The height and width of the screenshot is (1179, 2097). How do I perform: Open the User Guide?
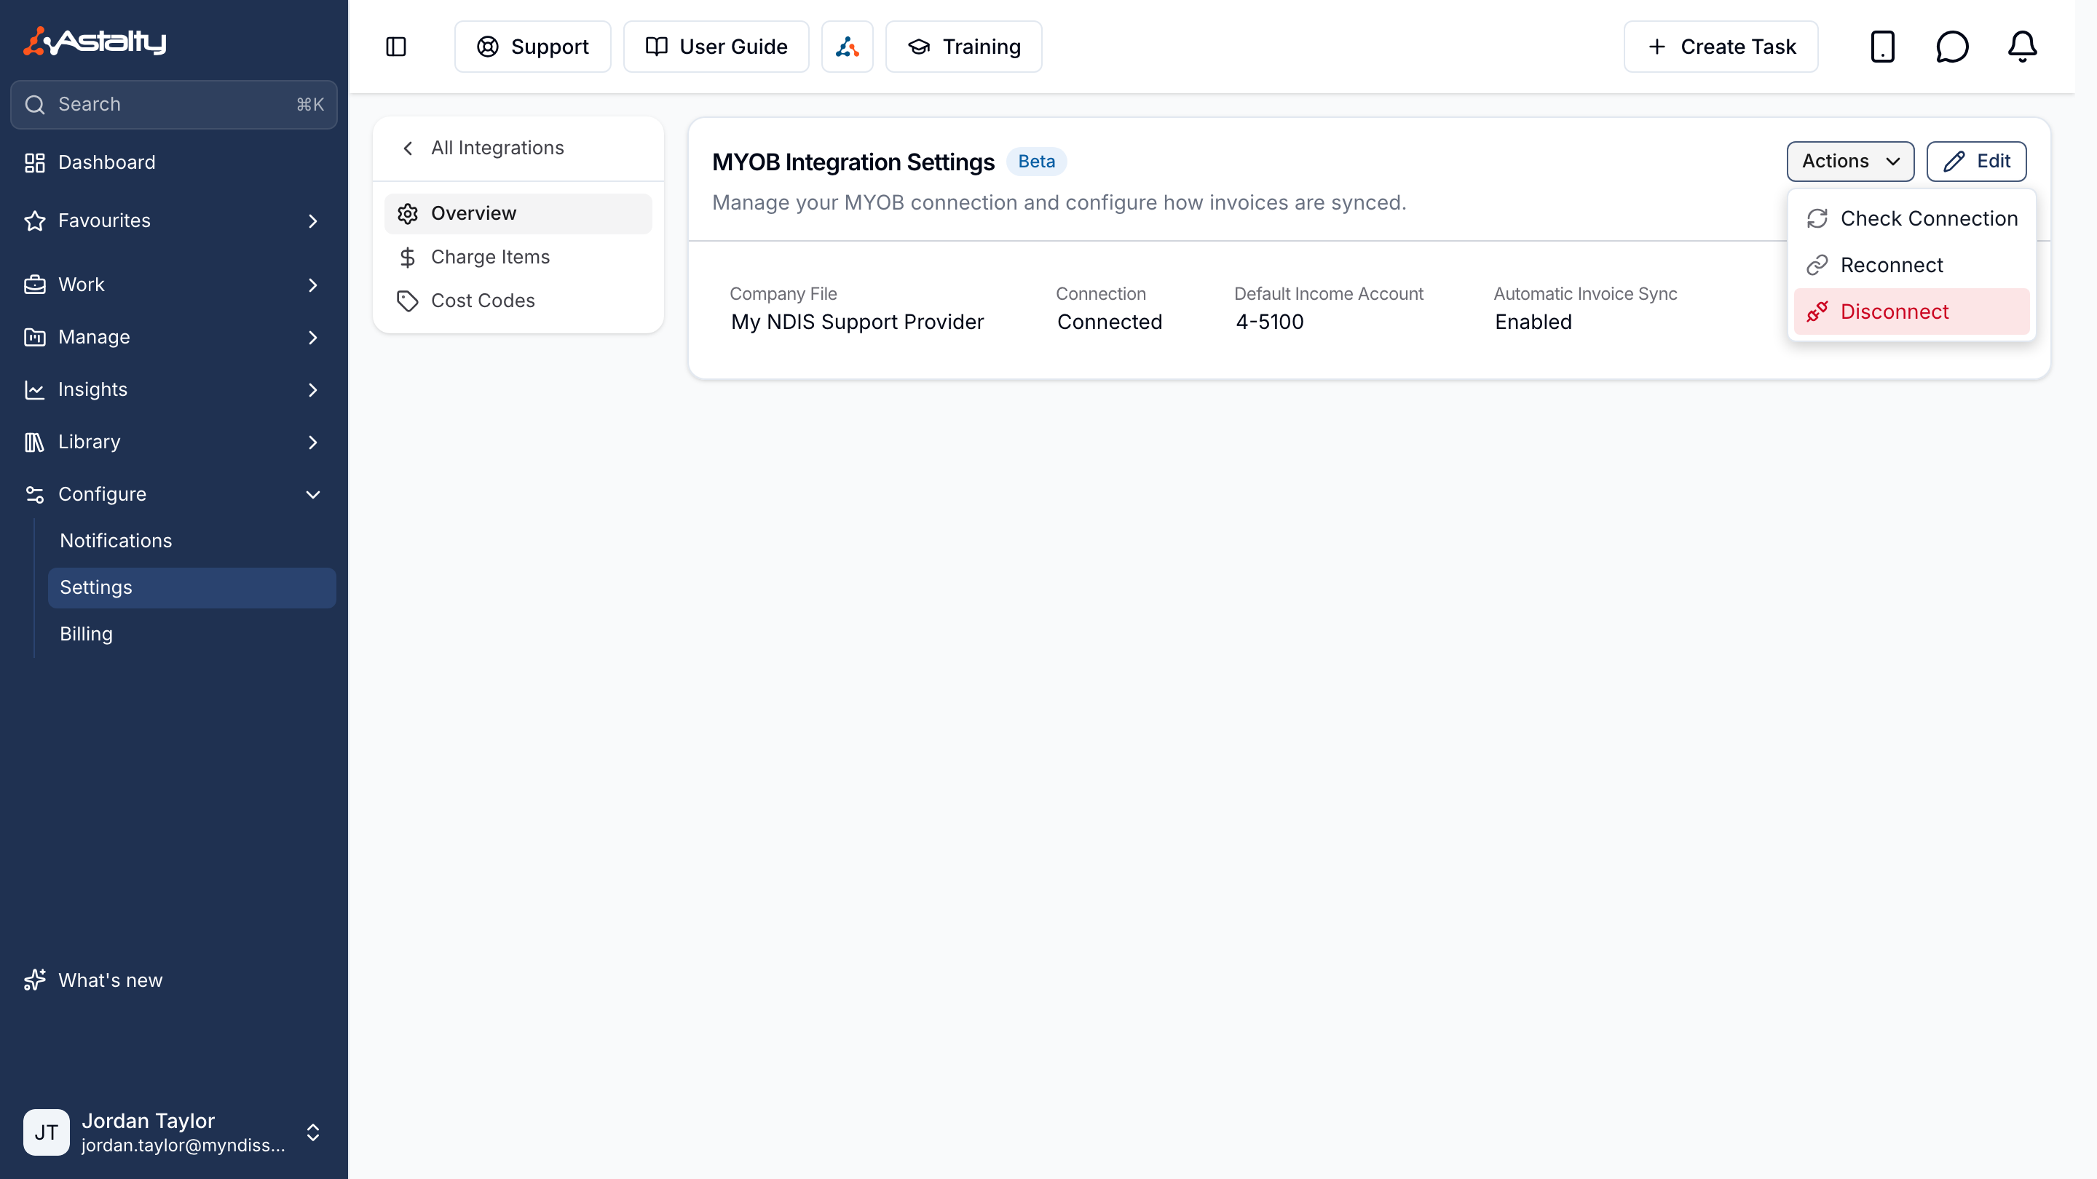(x=716, y=47)
